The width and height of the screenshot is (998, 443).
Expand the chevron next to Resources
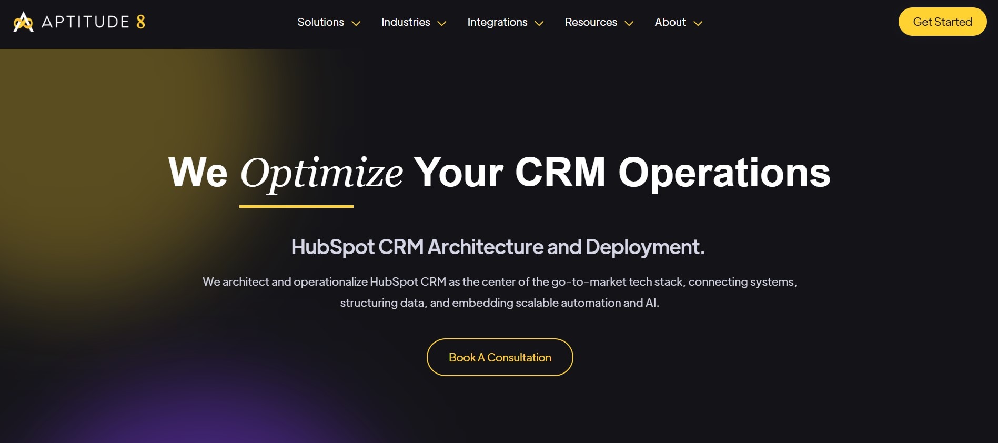(629, 23)
